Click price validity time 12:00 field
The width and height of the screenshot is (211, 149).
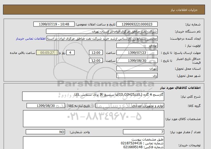(96, 60)
